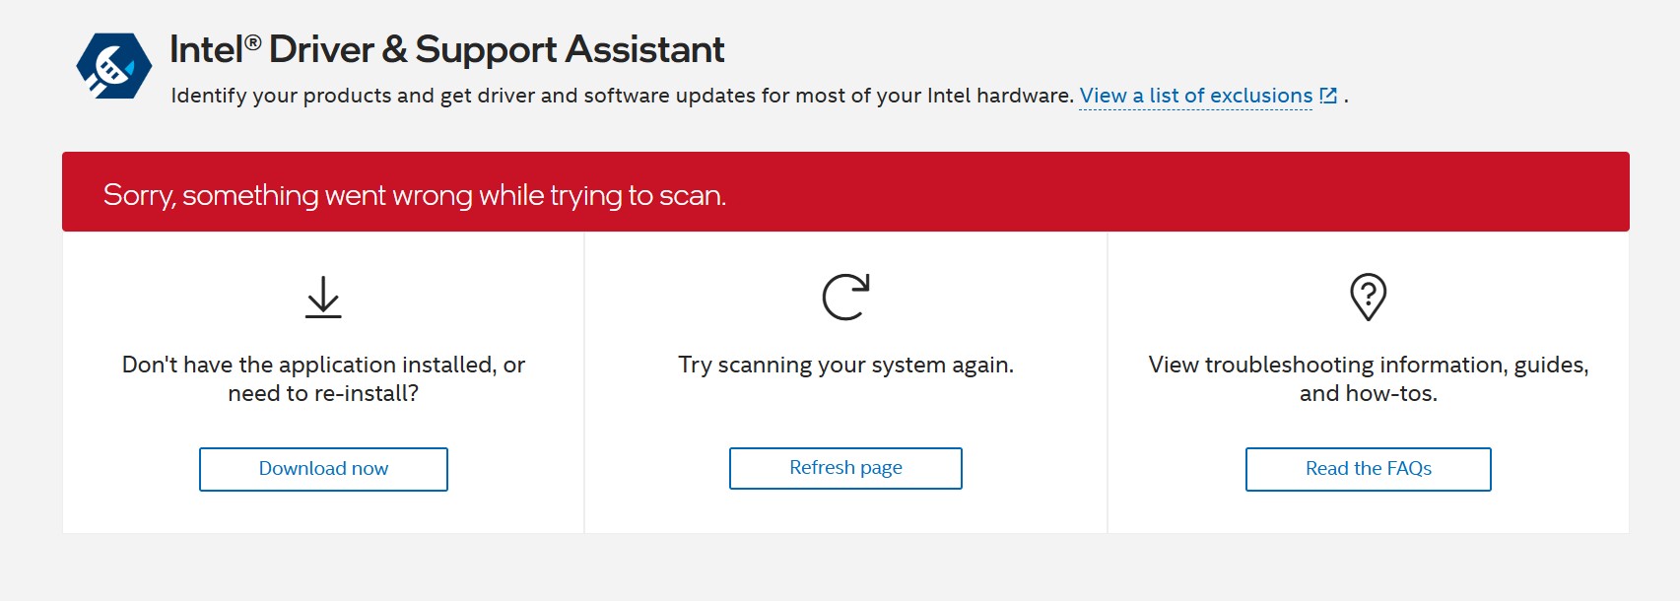Click the circular refresh arrow icon

(x=845, y=297)
